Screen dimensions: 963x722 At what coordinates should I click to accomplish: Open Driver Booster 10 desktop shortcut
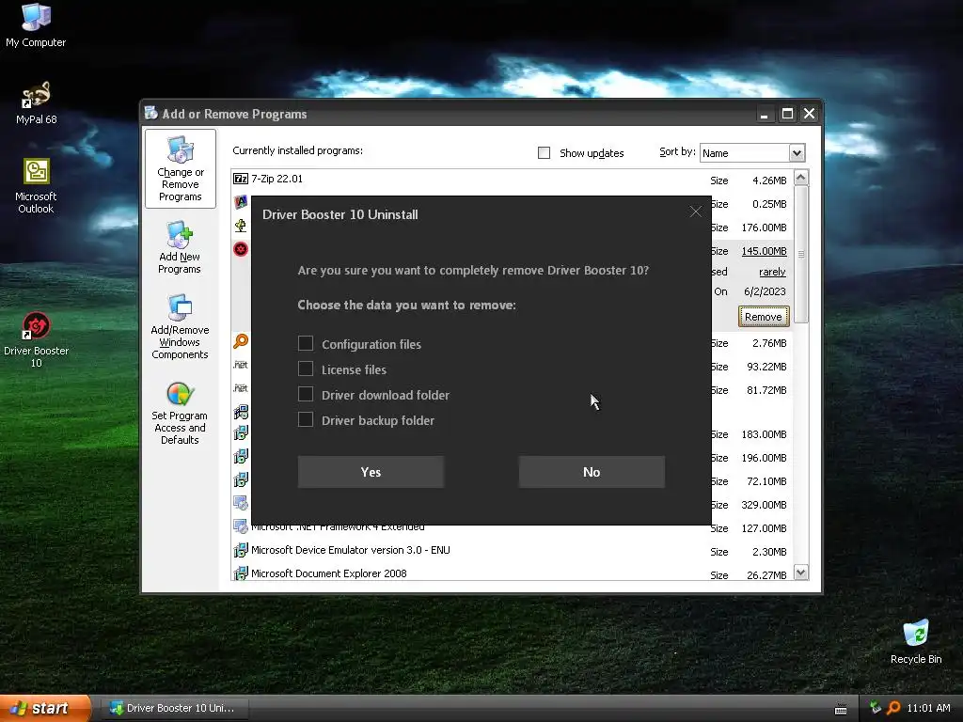click(x=36, y=339)
